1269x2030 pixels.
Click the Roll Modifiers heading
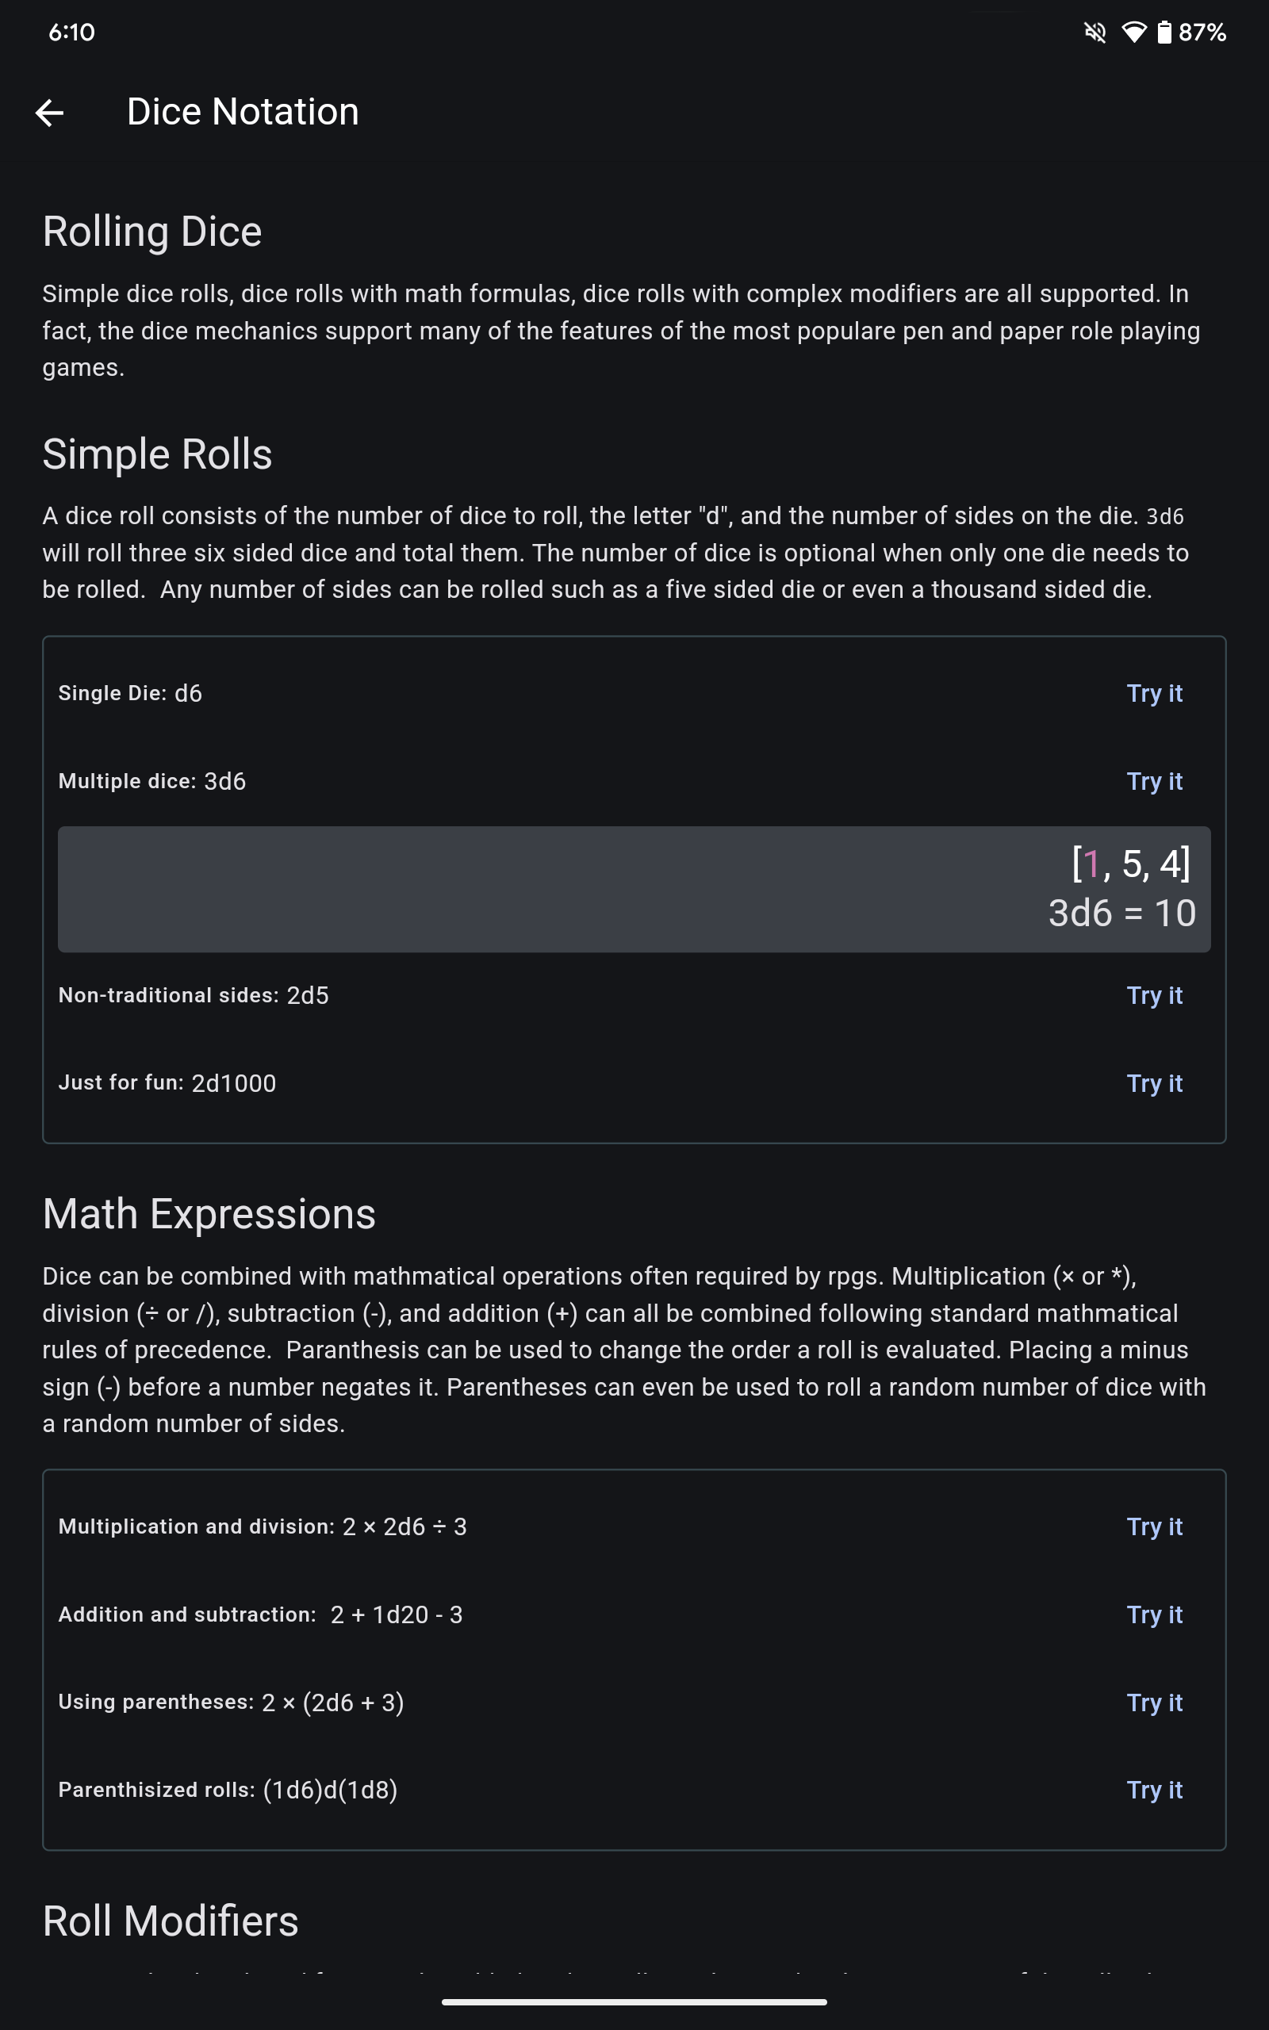[170, 1920]
